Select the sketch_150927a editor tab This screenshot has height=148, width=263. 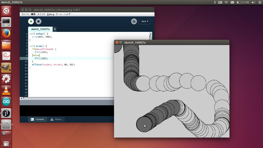click(x=40, y=29)
